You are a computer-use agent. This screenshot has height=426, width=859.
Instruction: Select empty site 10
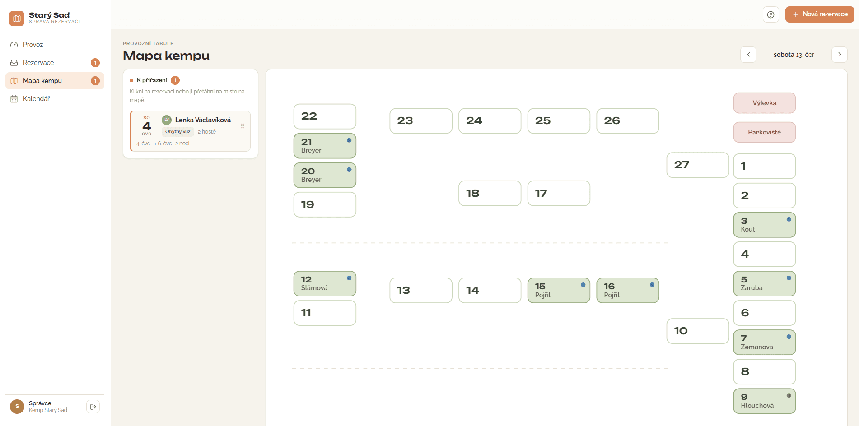coord(698,331)
